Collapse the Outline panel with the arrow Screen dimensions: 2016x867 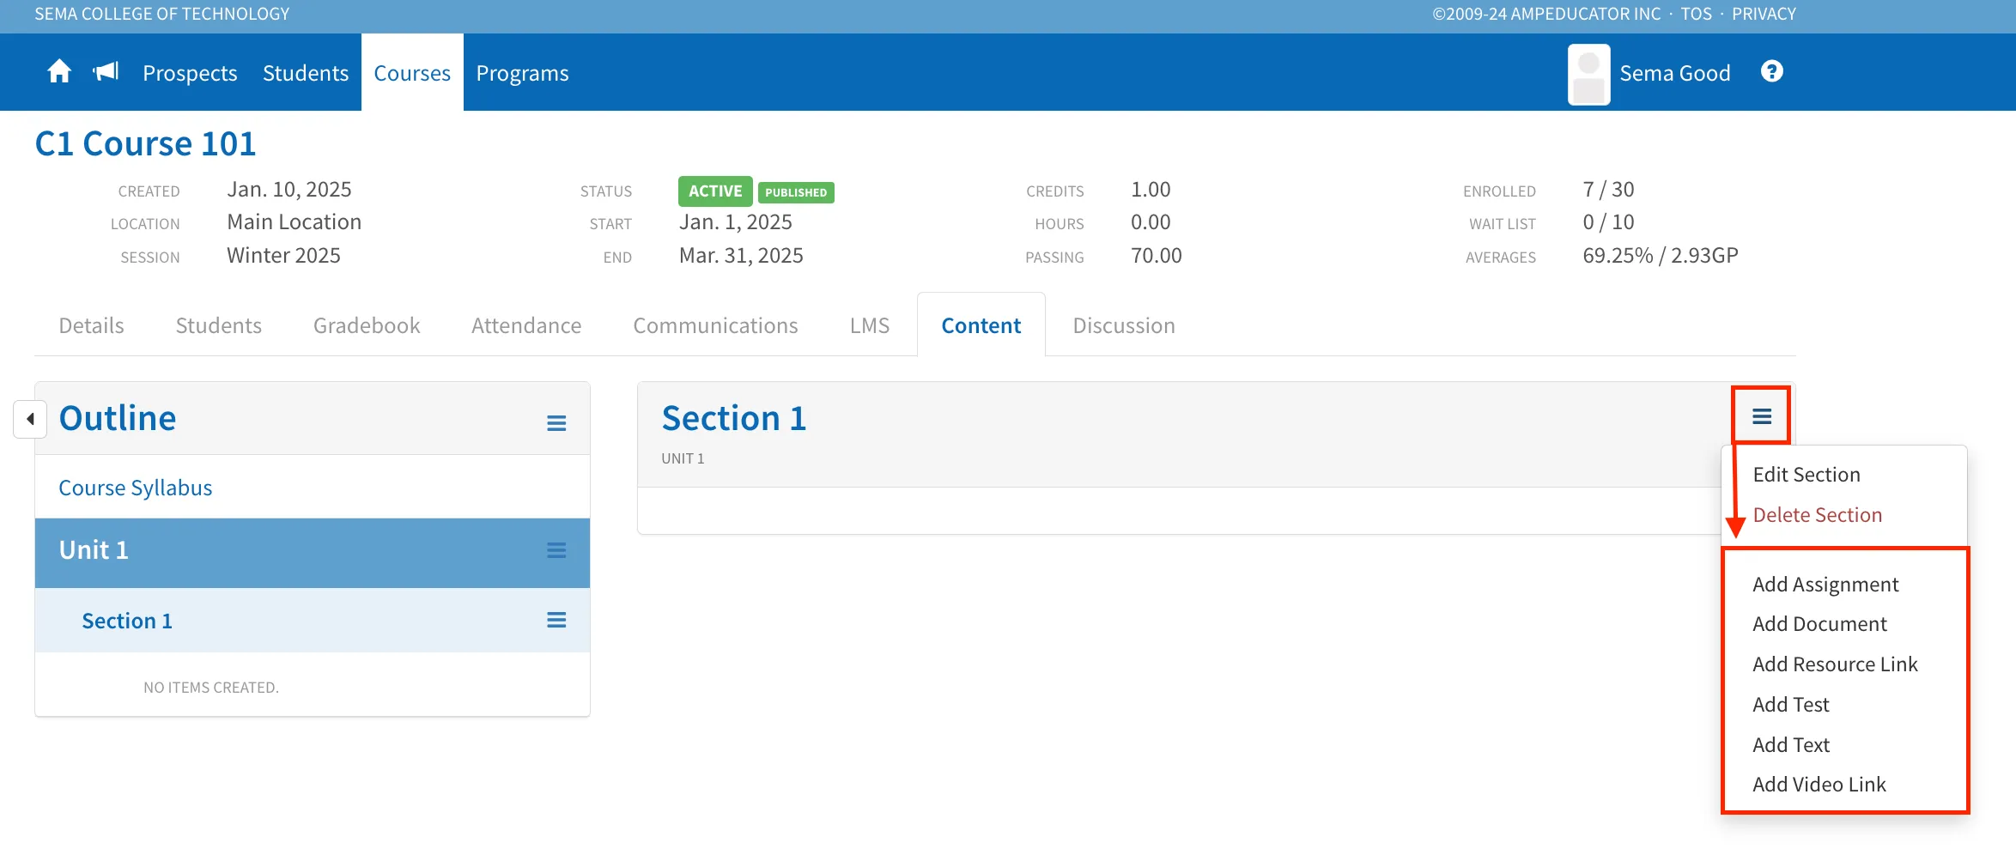tap(30, 419)
